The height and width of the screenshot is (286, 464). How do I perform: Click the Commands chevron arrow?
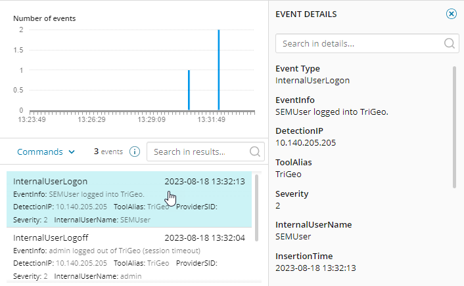pos(71,152)
